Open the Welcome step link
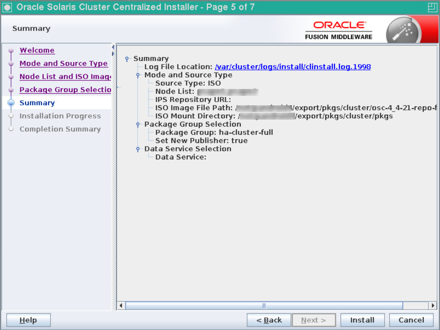 tap(37, 50)
